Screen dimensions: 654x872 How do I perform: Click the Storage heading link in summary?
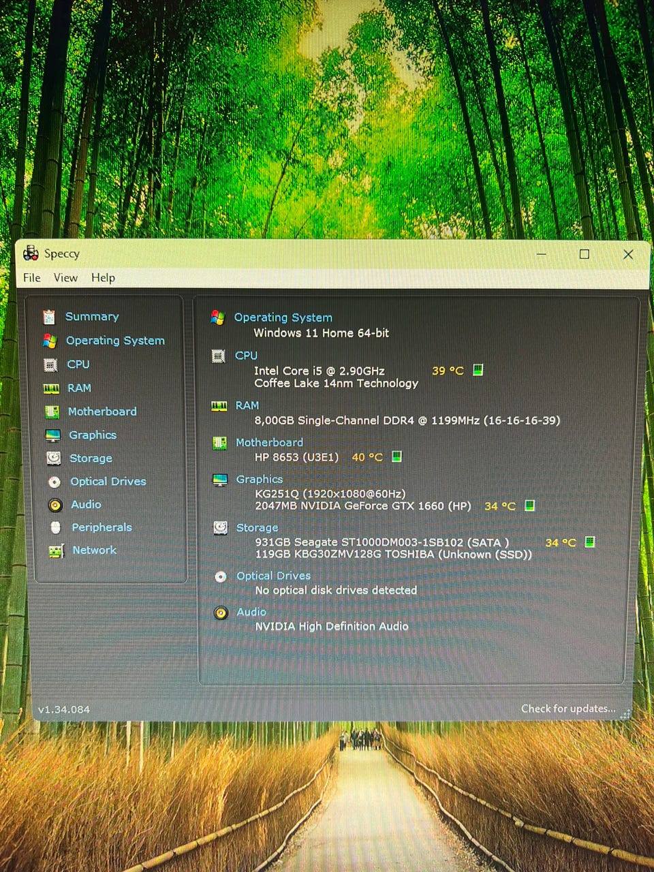pos(257,528)
